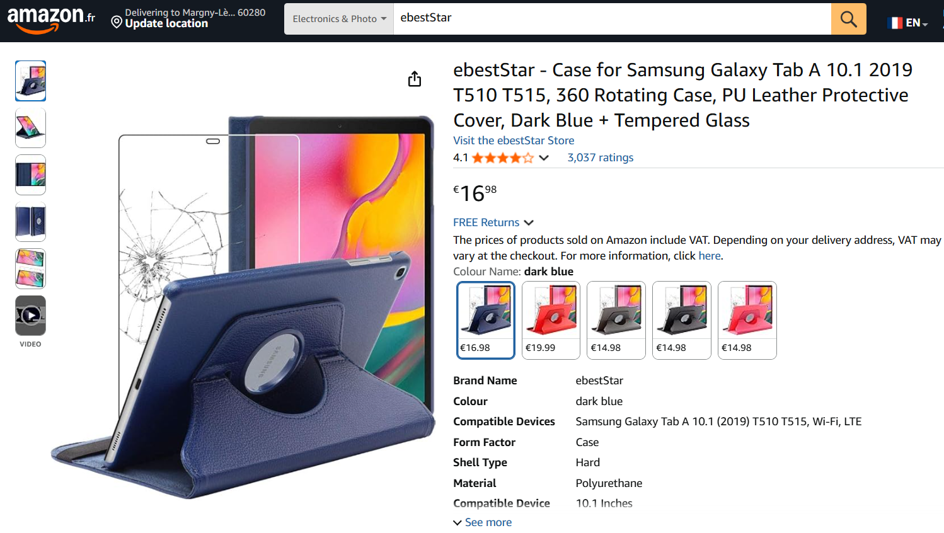This screenshot has height=533, width=944.
Task: Click the share icon above the product image
Action: tap(414, 79)
